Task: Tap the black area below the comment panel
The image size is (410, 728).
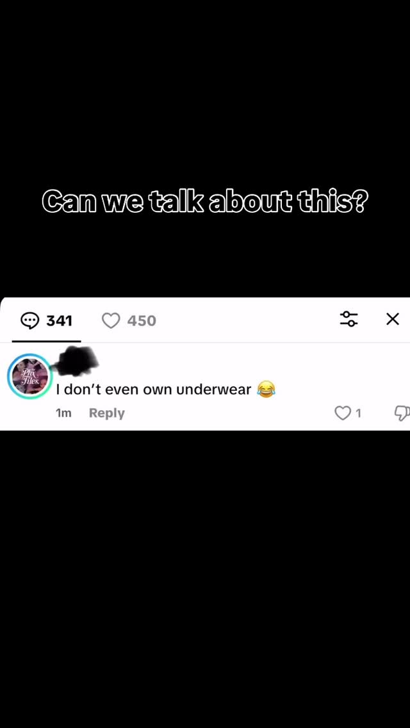Action: (205, 579)
